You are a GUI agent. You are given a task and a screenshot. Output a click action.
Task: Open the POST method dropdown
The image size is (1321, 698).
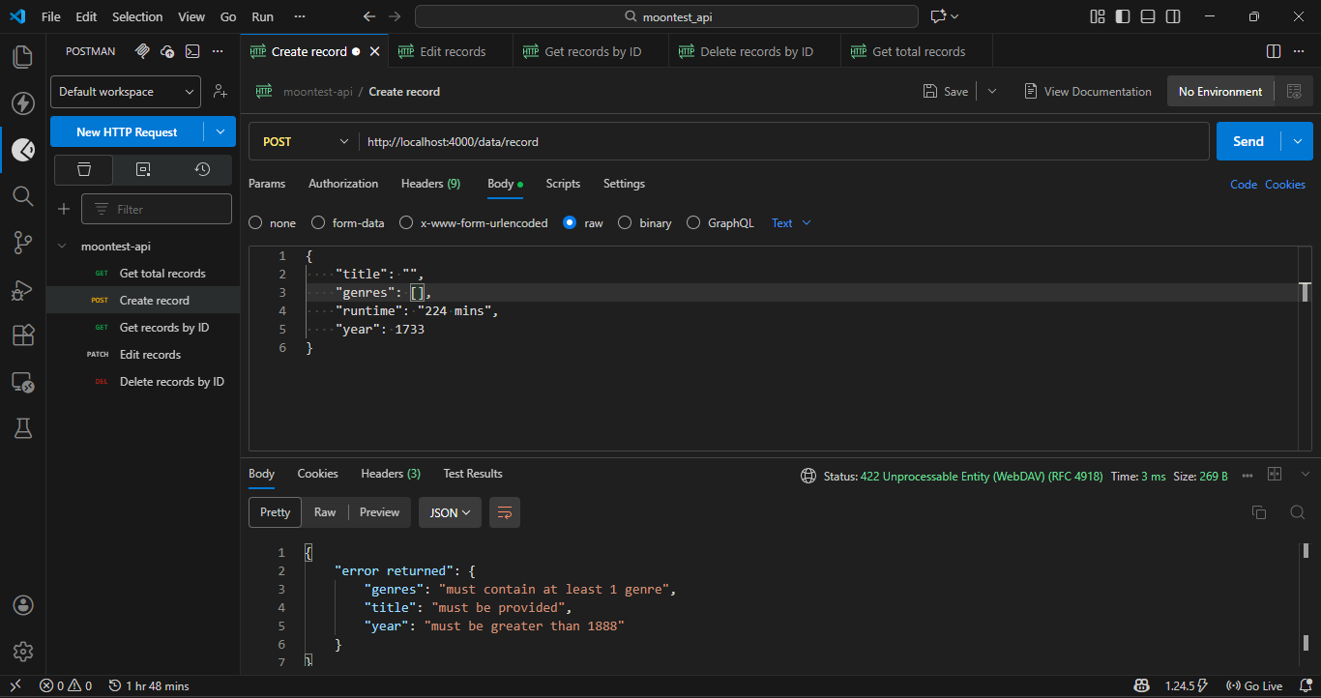click(x=304, y=141)
